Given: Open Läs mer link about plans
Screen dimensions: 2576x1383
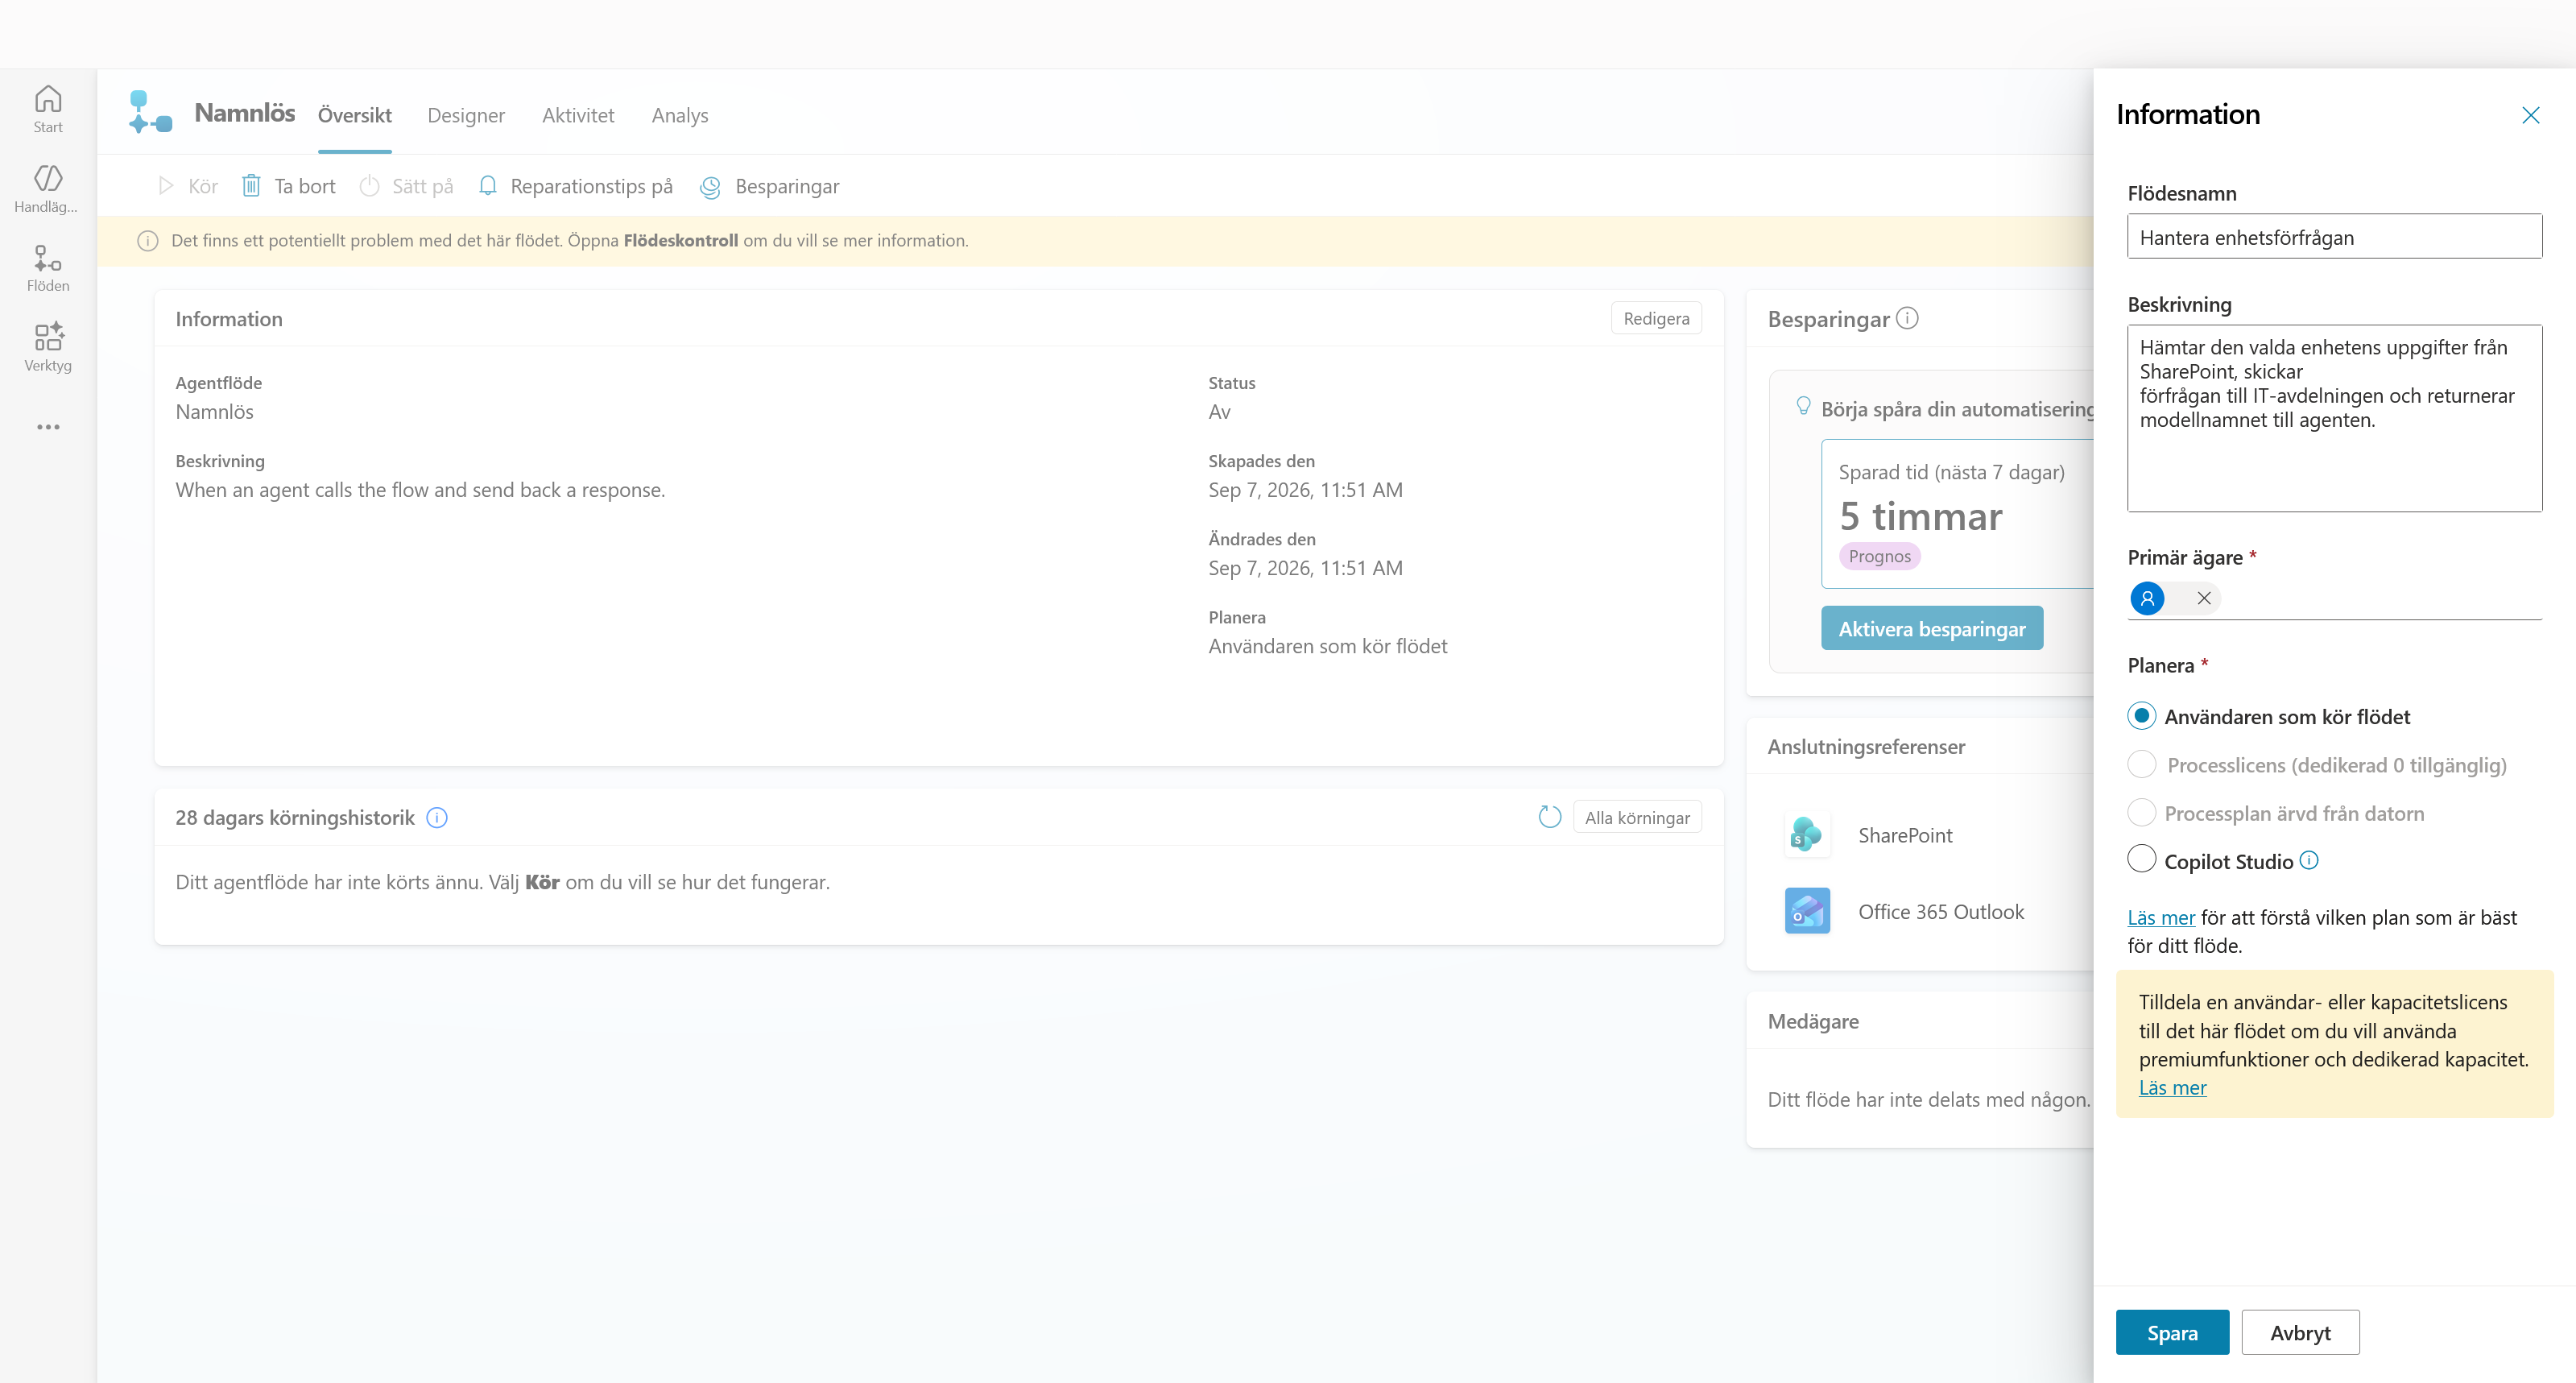Looking at the screenshot, I should pyautogui.click(x=2161, y=917).
